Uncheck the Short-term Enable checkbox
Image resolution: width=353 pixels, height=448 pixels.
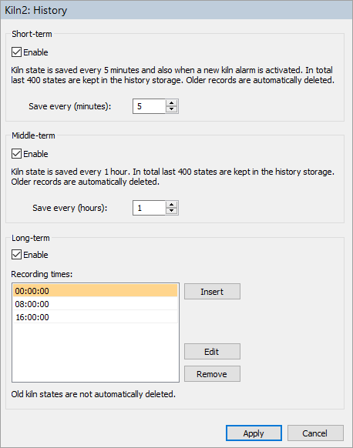(x=17, y=52)
